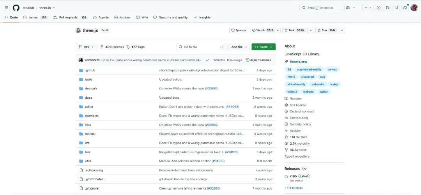
Task: Open the .gitignore file
Action: (92, 188)
